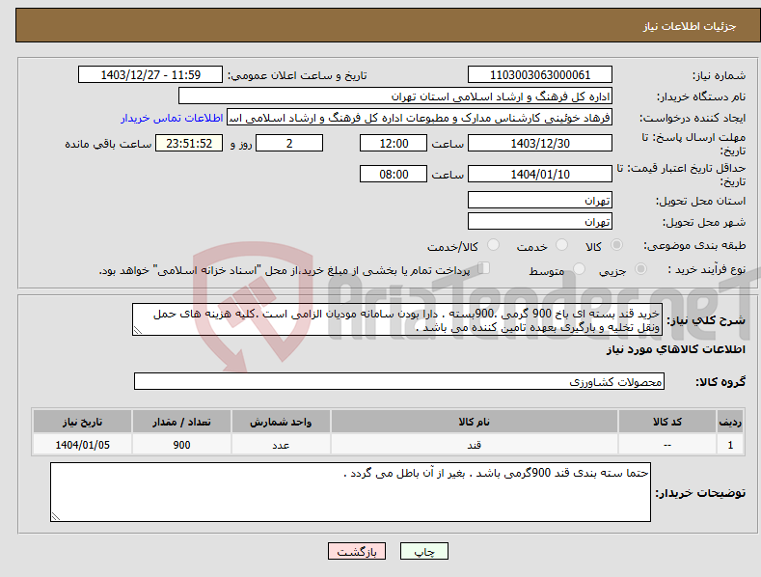Click the delivery province field تهران
Image resolution: width=761 pixels, height=577 pixels.
[540, 200]
